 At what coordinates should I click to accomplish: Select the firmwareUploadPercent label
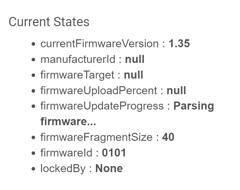[99, 90]
